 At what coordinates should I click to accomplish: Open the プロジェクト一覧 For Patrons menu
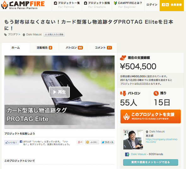[x=67, y=5]
